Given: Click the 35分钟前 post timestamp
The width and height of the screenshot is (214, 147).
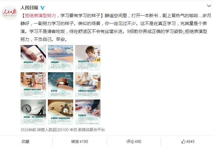Looking at the screenshot, I should pos(28,130).
